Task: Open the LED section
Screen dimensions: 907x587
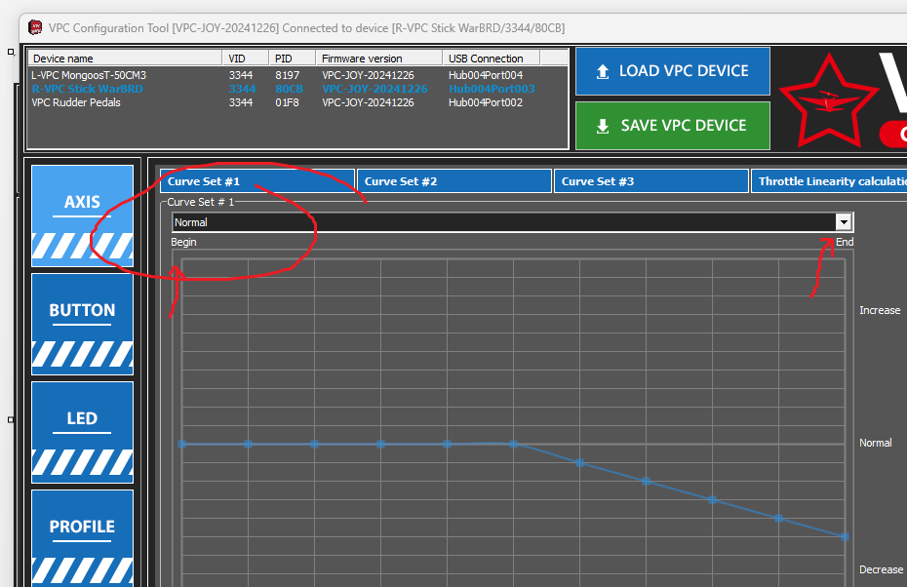Action: [x=82, y=432]
